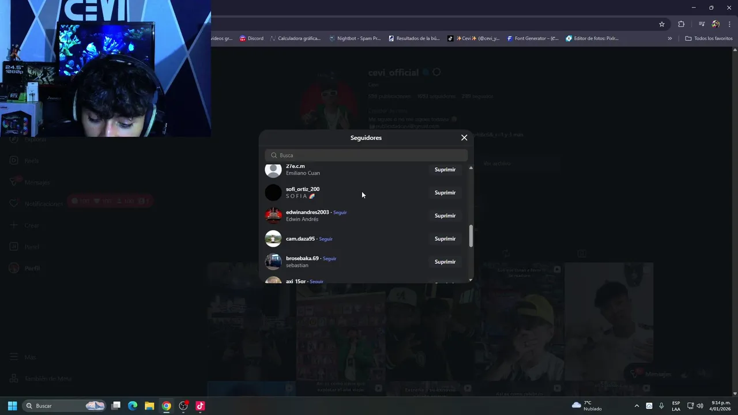The height and width of the screenshot is (415, 738).
Task: Open the TikTok app taskbar icon
Action: pyautogui.click(x=200, y=406)
